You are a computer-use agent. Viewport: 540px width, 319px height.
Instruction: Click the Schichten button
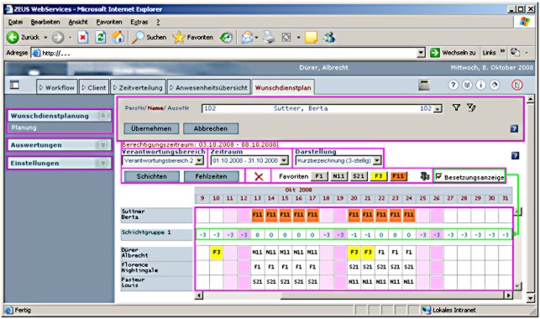[151, 176]
